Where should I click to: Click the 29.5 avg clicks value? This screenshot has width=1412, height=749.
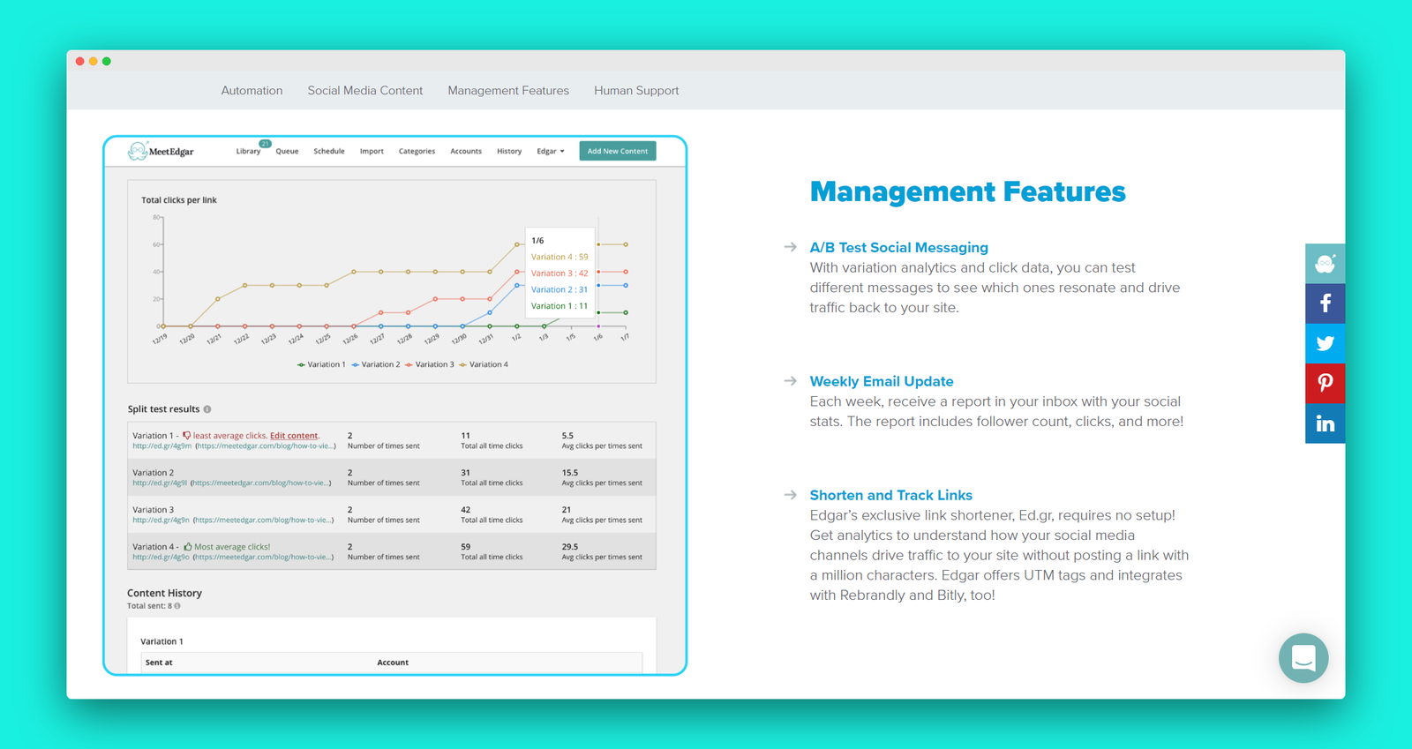coord(570,547)
